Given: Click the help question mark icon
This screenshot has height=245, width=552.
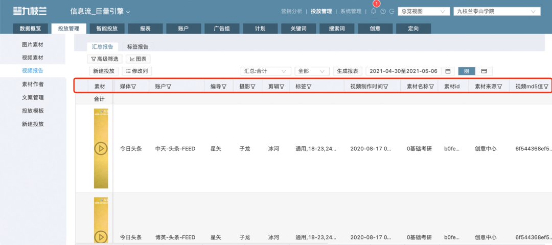Looking at the screenshot, I should point(383,11).
